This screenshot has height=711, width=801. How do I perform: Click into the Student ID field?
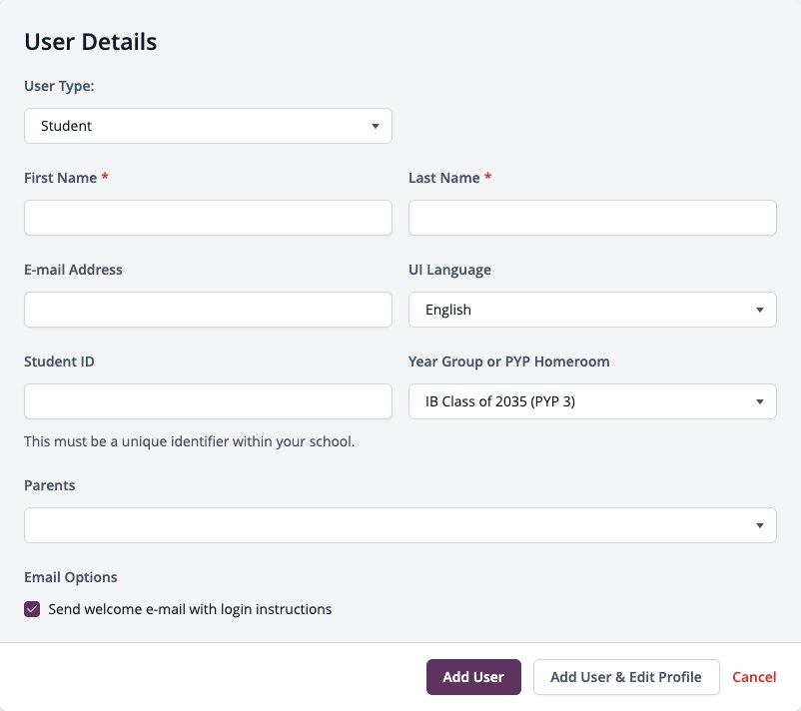pos(208,401)
